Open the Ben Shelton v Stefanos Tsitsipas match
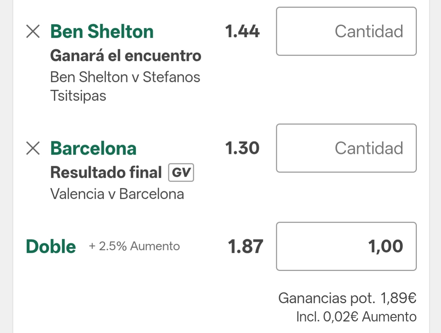 [125, 86]
